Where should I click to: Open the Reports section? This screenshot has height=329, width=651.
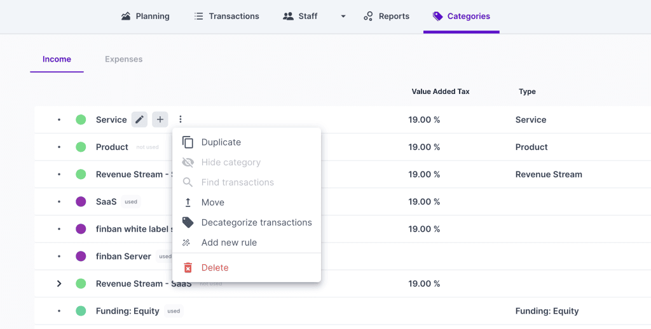tap(387, 17)
